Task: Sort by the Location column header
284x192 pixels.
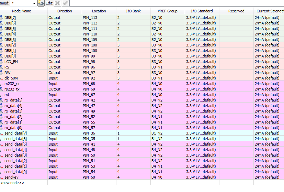Action: (x=99, y=11)
